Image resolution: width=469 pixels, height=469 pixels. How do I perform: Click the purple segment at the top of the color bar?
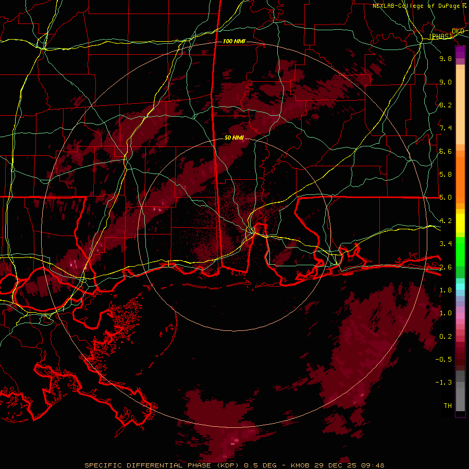point(460,52)
